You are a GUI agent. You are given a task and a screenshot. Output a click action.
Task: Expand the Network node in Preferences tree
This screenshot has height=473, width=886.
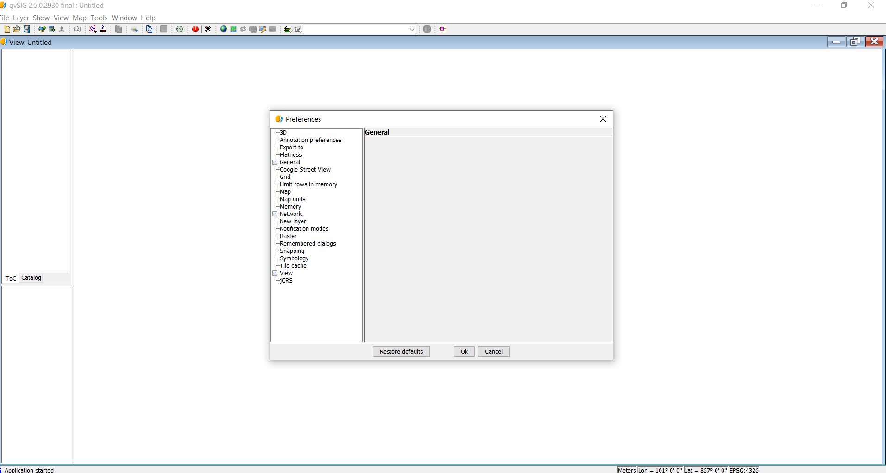click(x=275, y=214)
